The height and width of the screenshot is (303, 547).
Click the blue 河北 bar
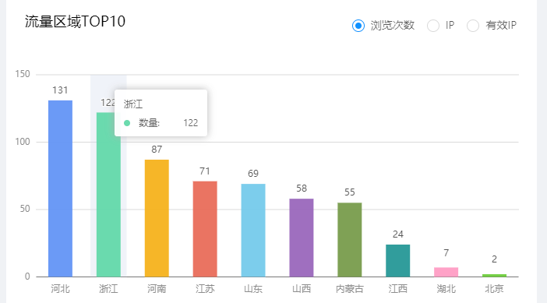pos(60,188)
